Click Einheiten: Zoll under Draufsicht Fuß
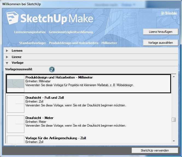 click(x=34, y=101)
